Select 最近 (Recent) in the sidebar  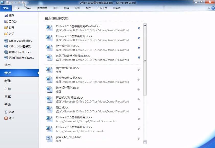pos(19,73)
